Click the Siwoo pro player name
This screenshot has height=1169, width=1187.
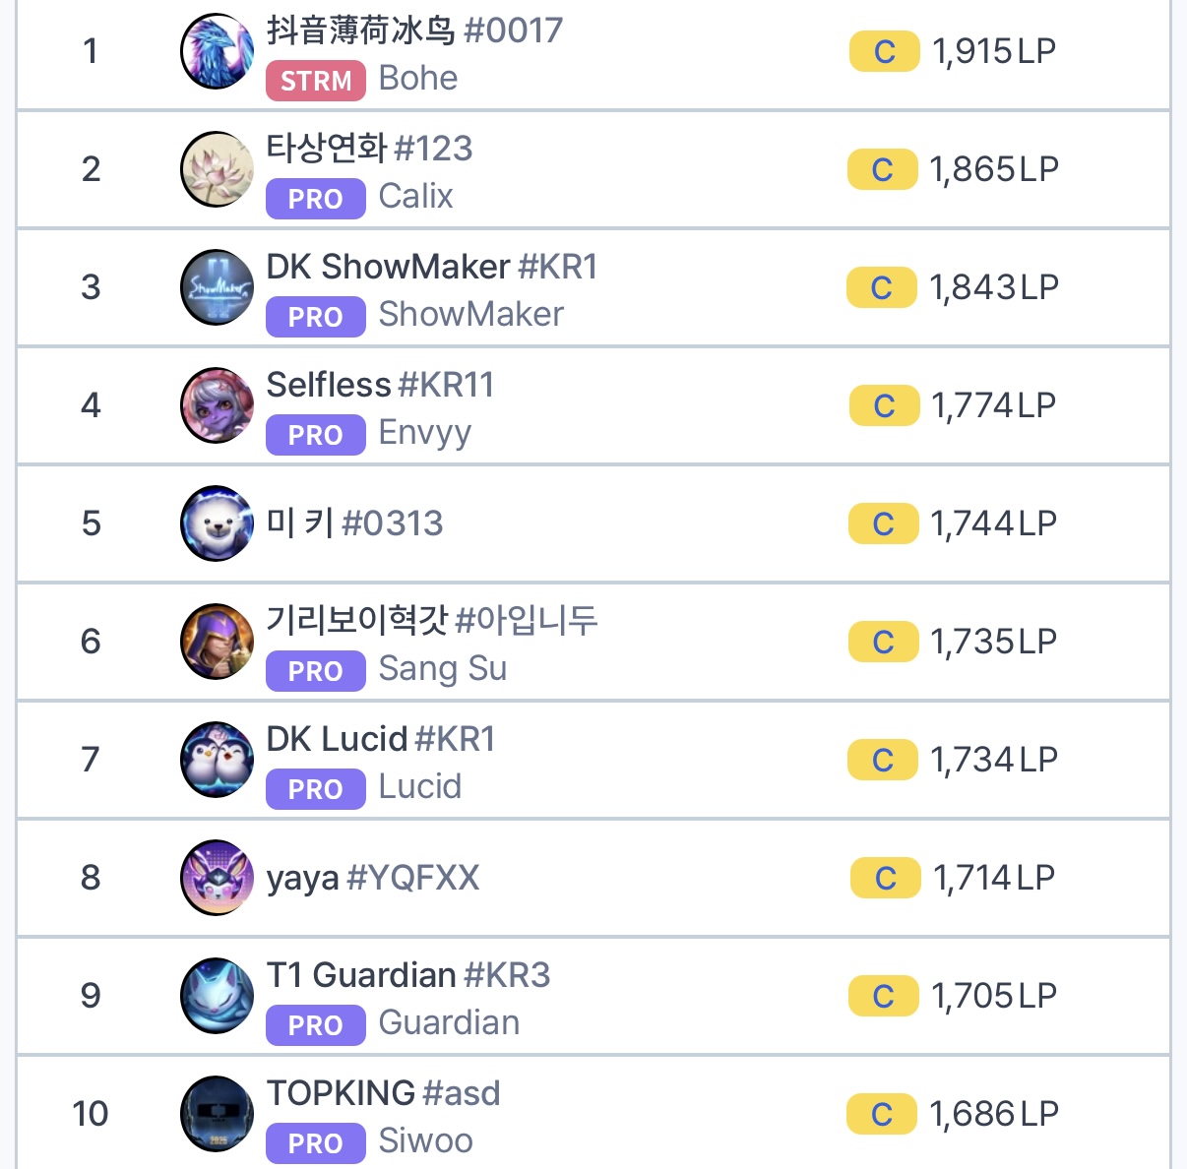coord(425,1141)
